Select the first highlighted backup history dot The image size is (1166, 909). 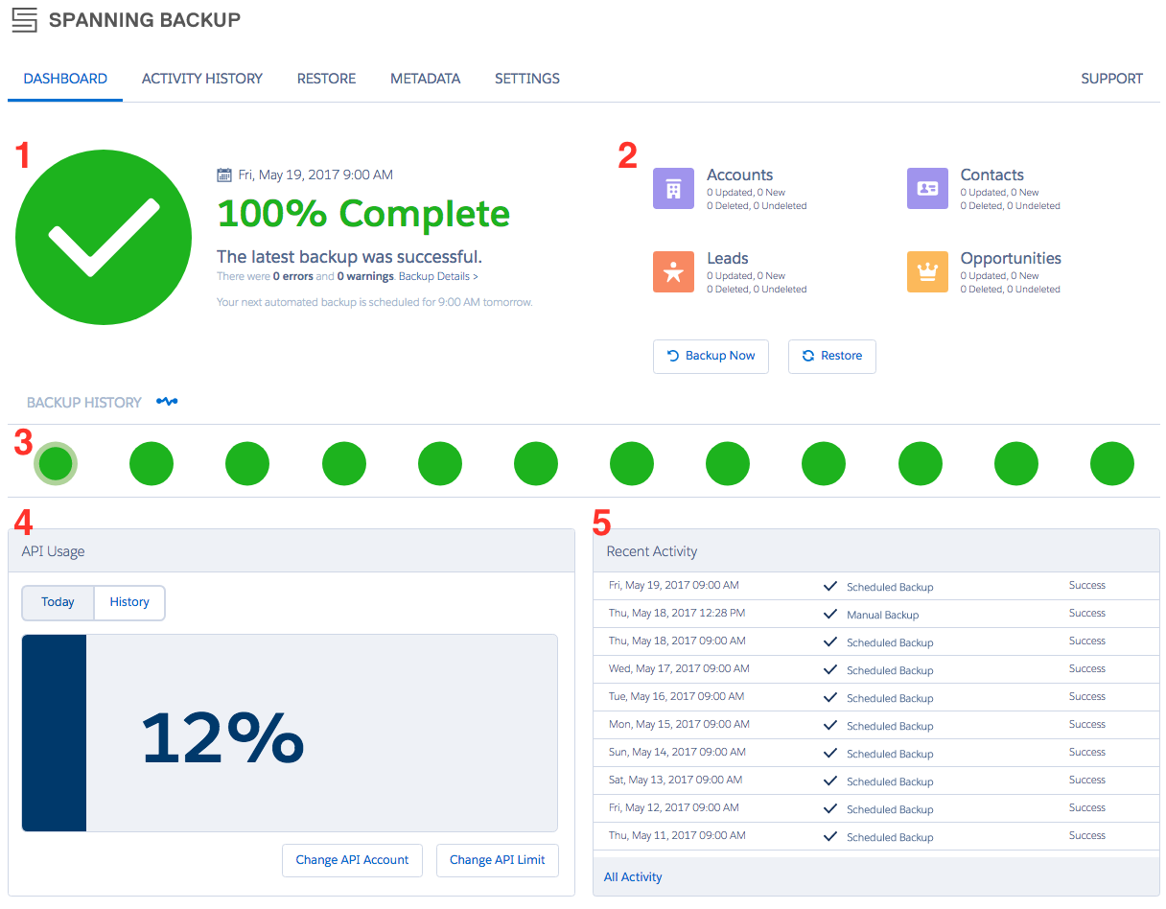click(56, 464)
